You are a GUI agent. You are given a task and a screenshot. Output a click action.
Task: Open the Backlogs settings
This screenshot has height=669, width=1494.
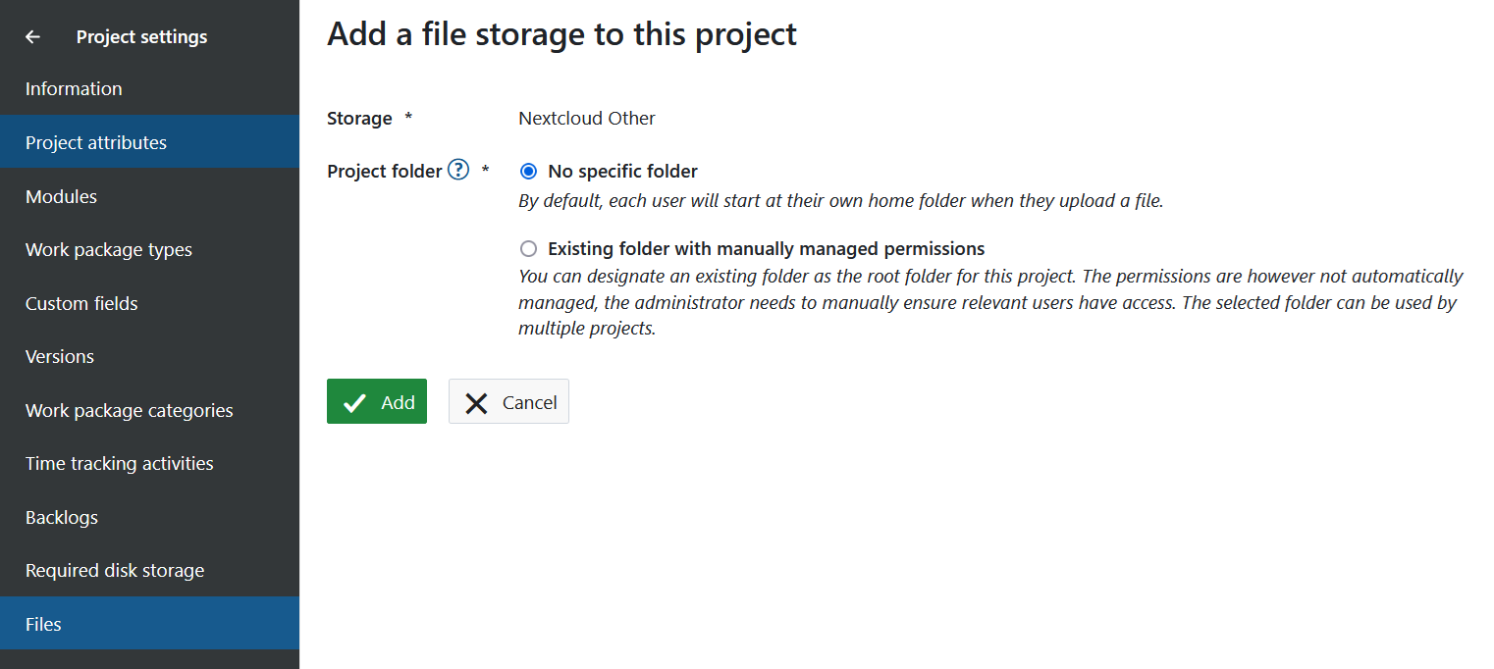coord(62,517)
